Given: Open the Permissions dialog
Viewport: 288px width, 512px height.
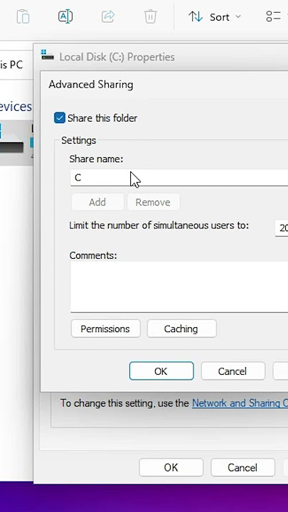Looking at the screenshot, I should coord(105,329).
